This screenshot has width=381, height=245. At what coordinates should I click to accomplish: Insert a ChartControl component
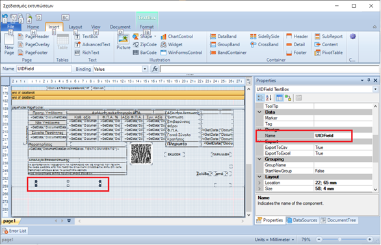(x=177, y=36)
